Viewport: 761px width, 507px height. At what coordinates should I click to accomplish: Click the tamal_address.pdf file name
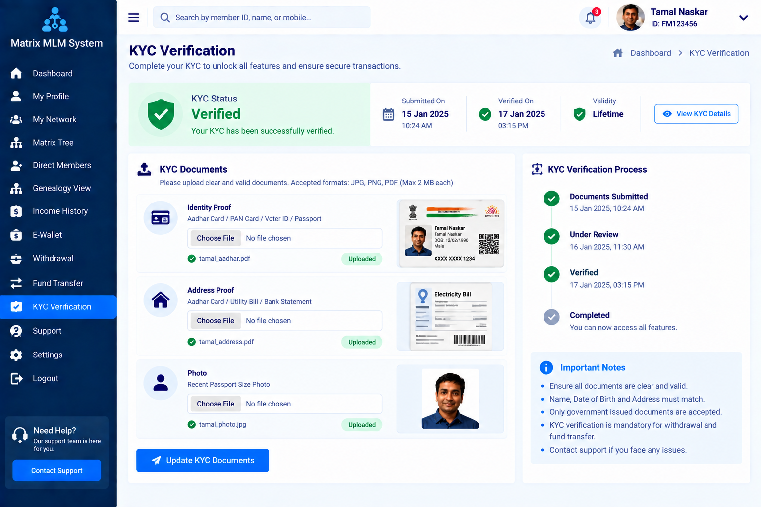pyautogui.click(x=226, y=342)
